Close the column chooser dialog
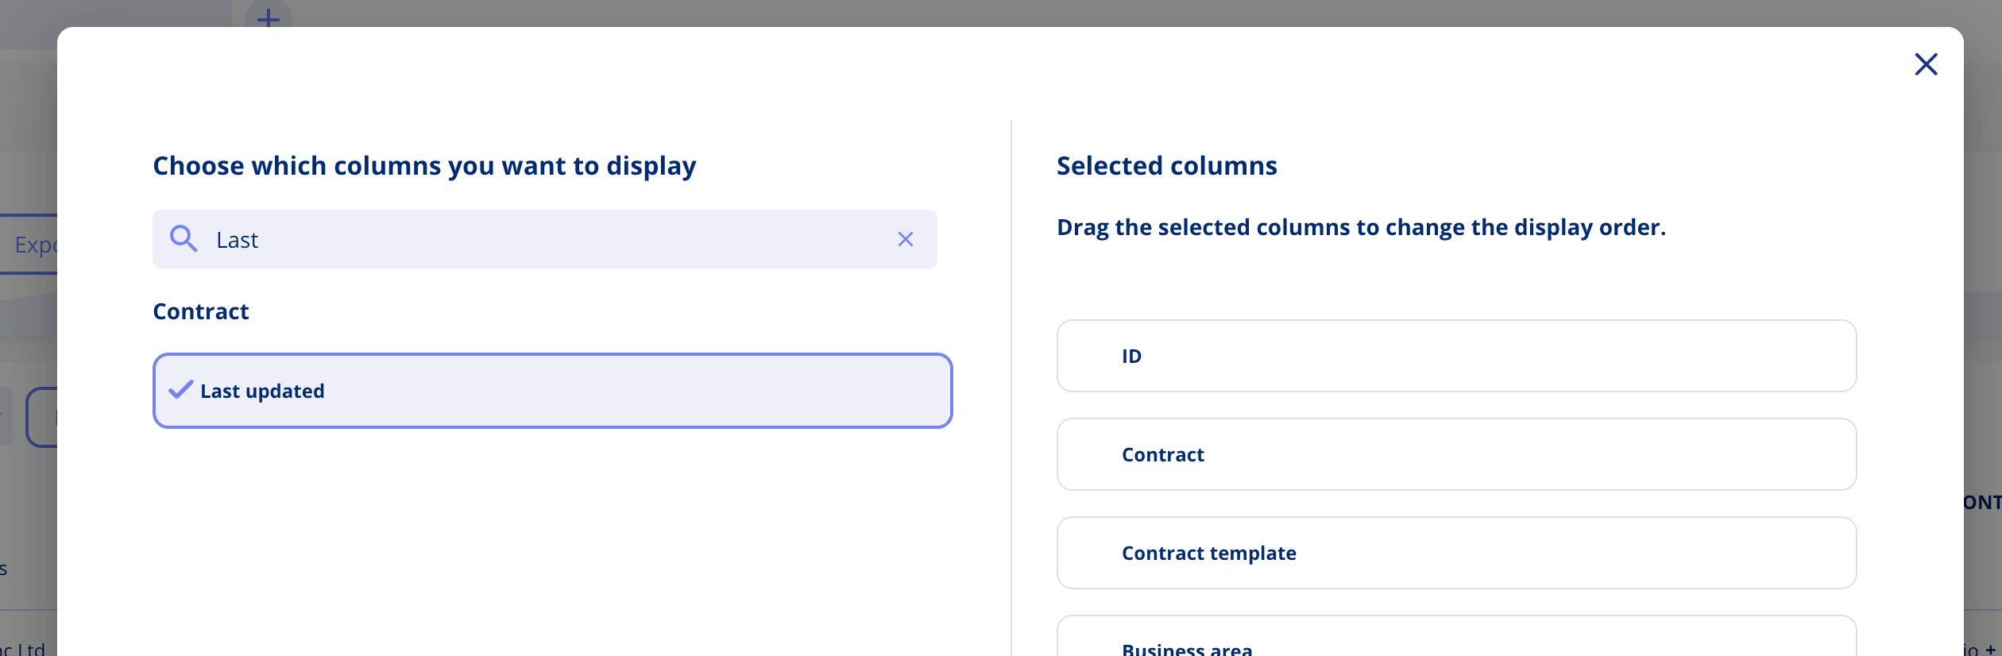 point(1926,64)
